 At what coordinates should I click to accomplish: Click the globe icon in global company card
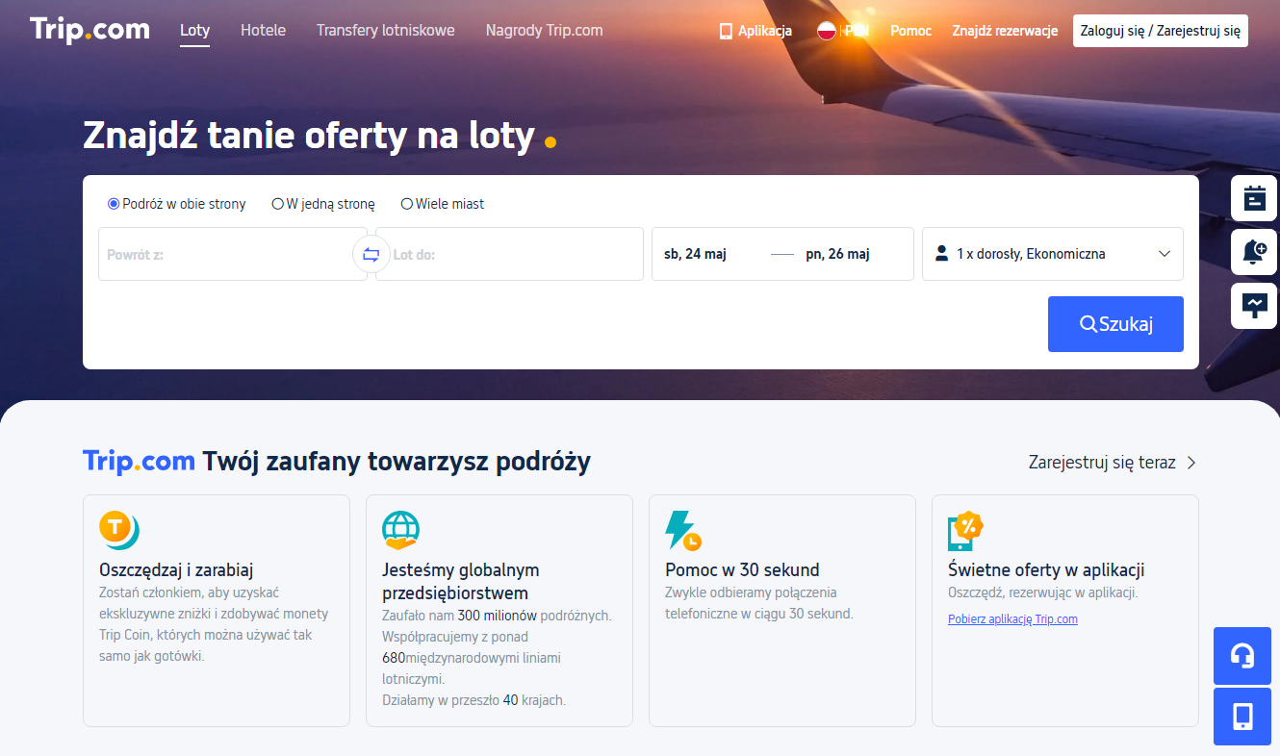click(x=400, y=530)
